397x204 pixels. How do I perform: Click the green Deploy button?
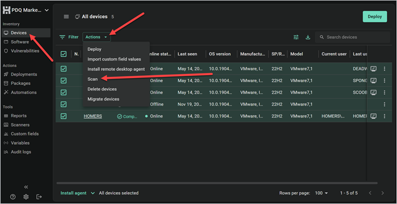375,16
